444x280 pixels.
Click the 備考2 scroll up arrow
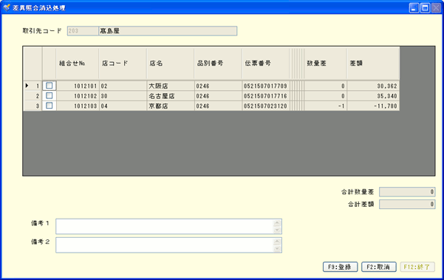pos(277,242)
